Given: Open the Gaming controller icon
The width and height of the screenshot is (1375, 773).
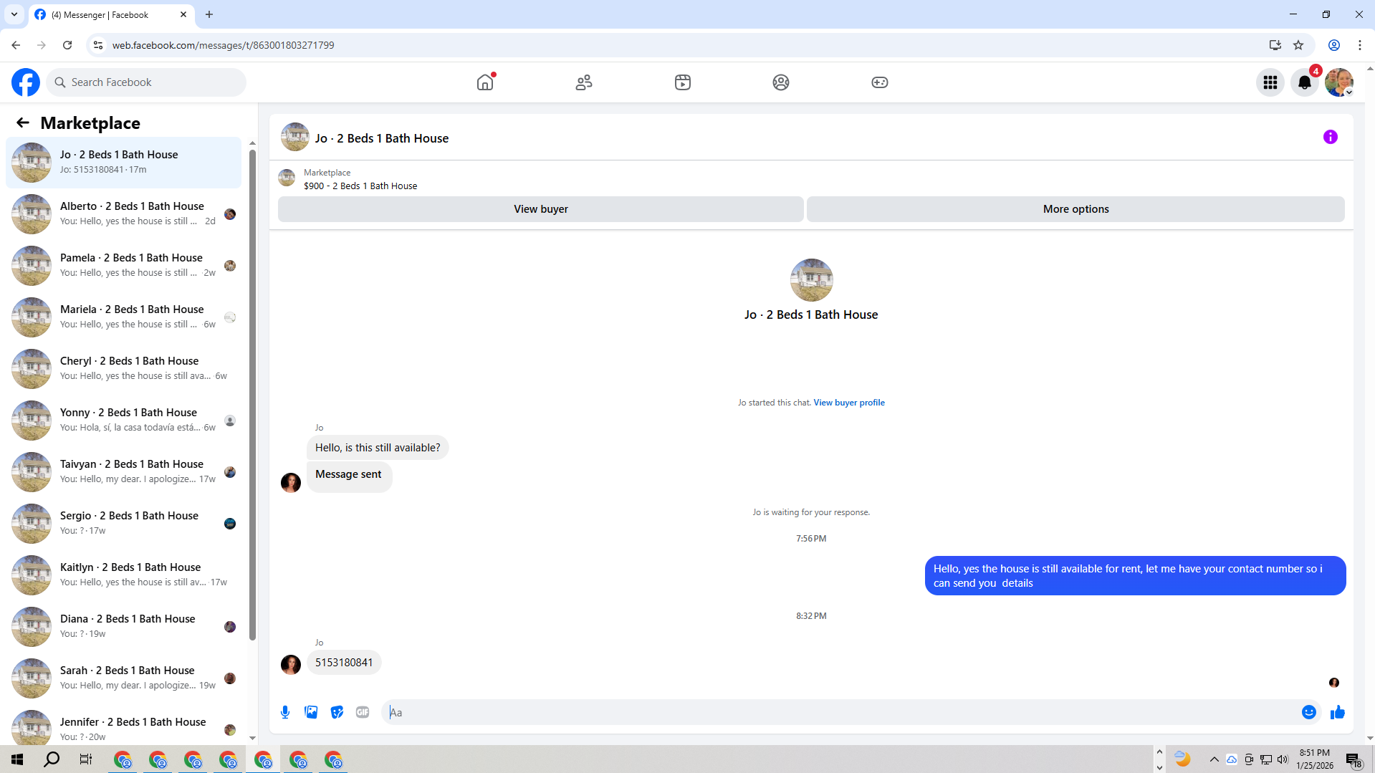Looking at the screenshot, I should pyautogui.click(x=880, y=82).
